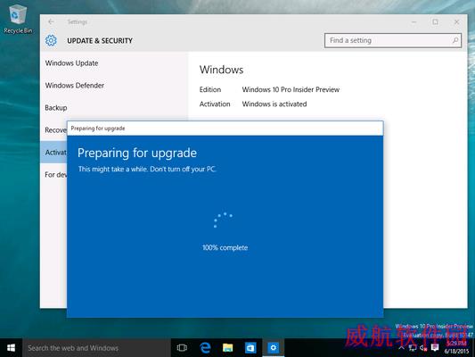This screenshot has width=475, height=357.
Task: Click the spinning progress indicator
Action: (x=223, y=220)
